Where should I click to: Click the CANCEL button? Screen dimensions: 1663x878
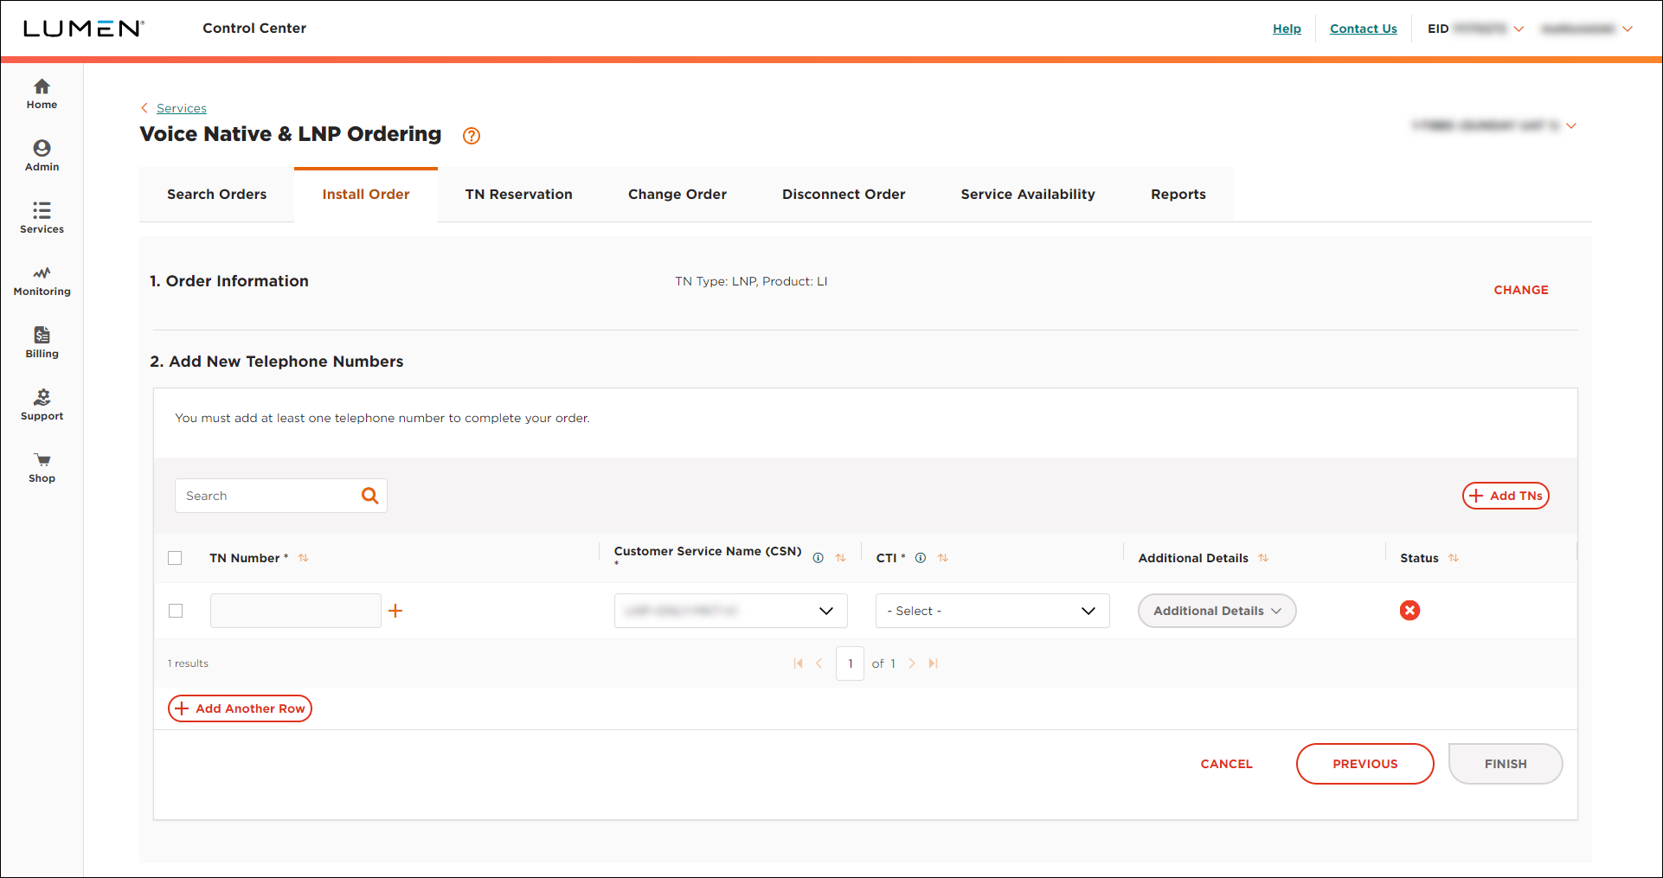tap(1226, 764)
